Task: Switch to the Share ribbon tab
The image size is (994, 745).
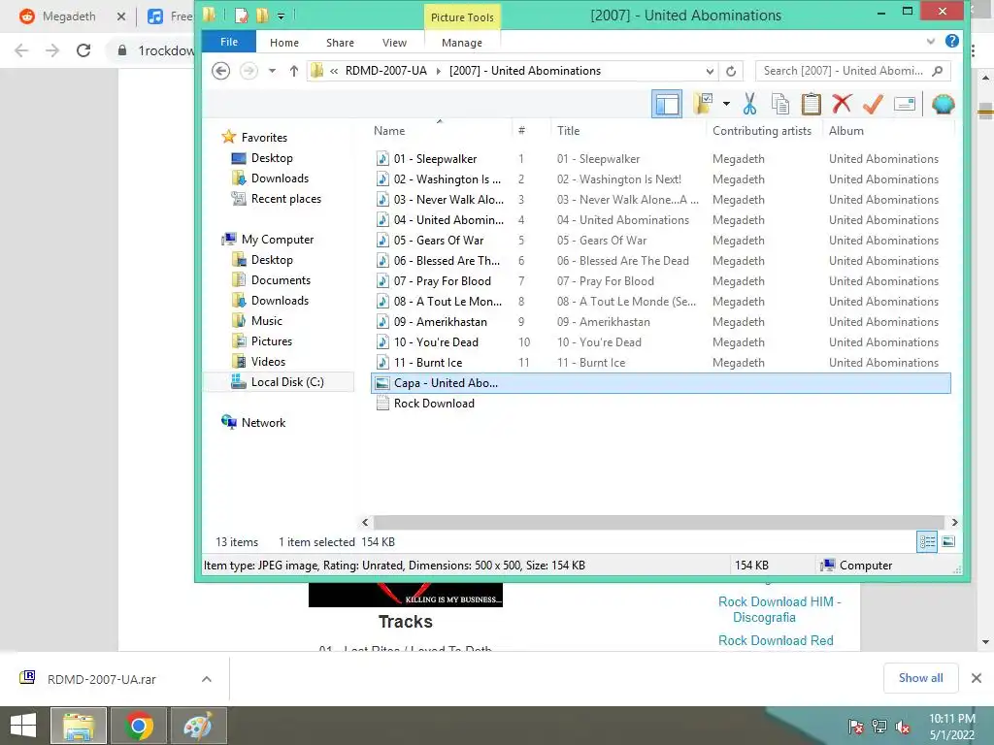Action: click(340, 43)
